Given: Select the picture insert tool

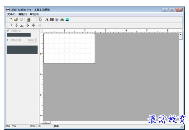Looking at the screenshot, I should click(67, 19).
